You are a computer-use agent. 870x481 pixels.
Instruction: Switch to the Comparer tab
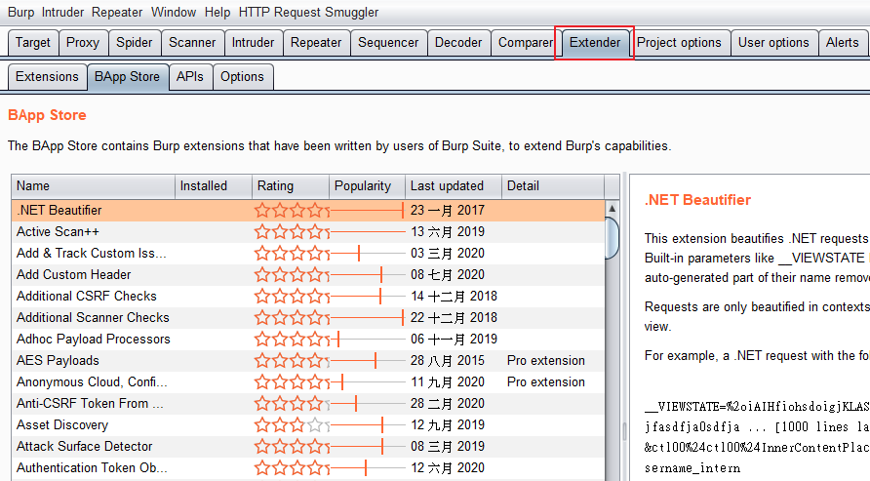click(526, 43)
